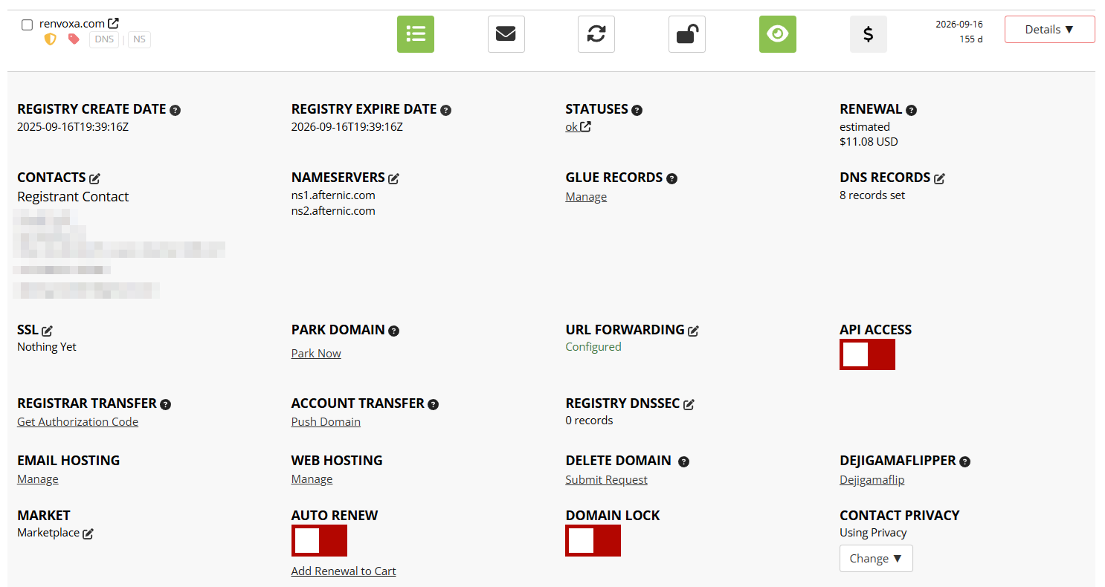This screenshot has height=587, width=1105.
Task: Click the red tag icon under renvoxa.com
Action: pos(74,39)
